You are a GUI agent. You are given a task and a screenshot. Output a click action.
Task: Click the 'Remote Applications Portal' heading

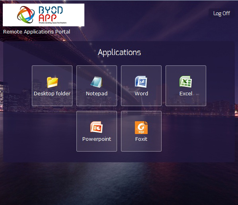37,32
